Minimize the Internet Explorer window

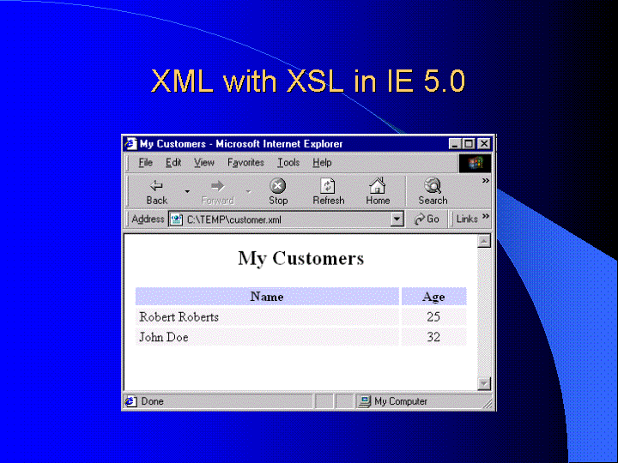[455, 144]
